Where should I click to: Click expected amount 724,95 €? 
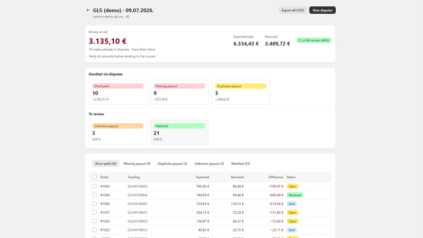pos(203,204)
